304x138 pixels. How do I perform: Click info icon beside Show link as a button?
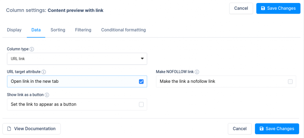tap(47, 95)
